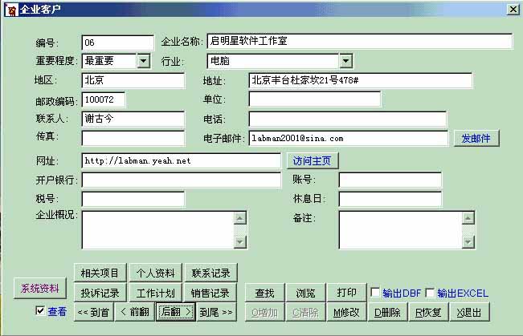Image resolution: width=523 pixels, height=336 pixels.
Task: Toggle the 查看 checkbox
Action: (x=40, y=311)
